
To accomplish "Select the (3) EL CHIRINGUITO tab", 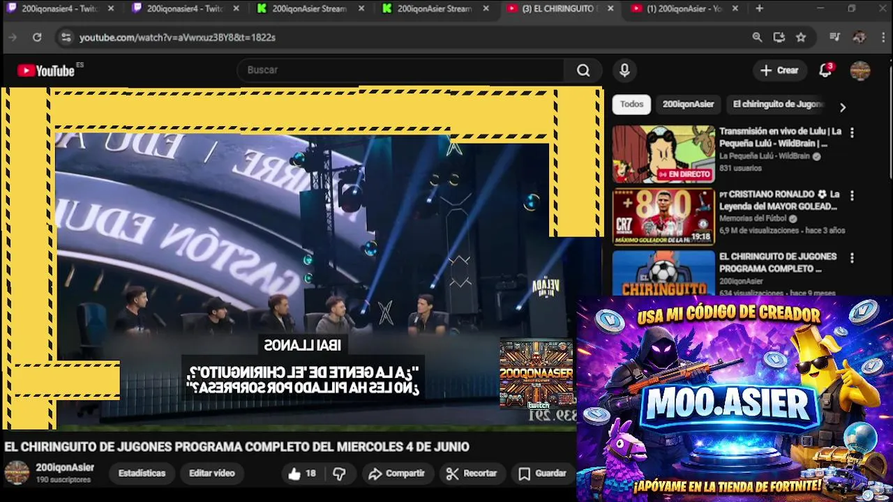I will (x=560, y=8).
